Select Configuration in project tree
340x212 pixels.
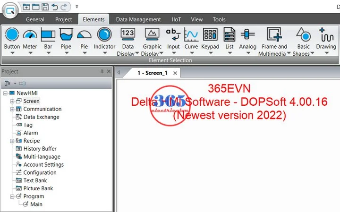point(40,172)
